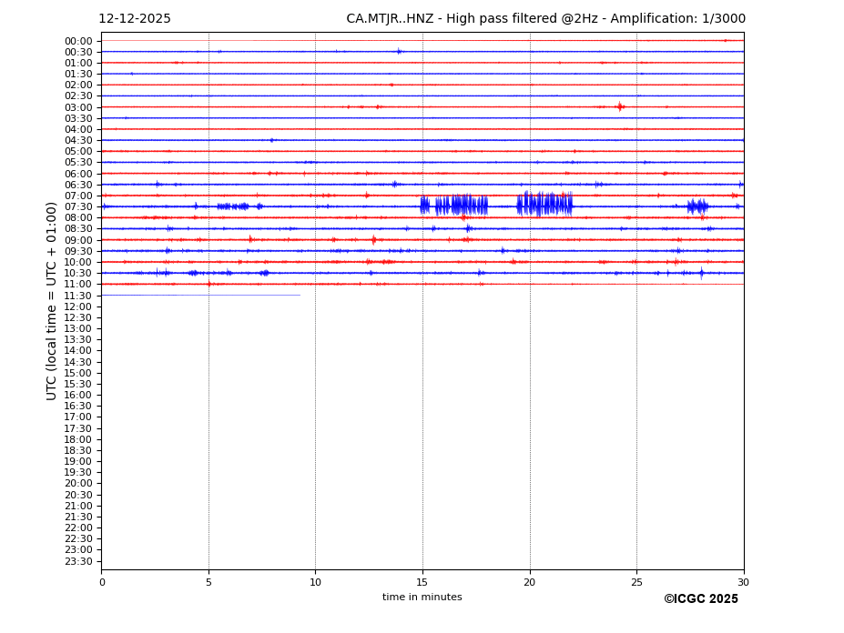Select the 07:30 time row label
844x633 pixels.
78,207
